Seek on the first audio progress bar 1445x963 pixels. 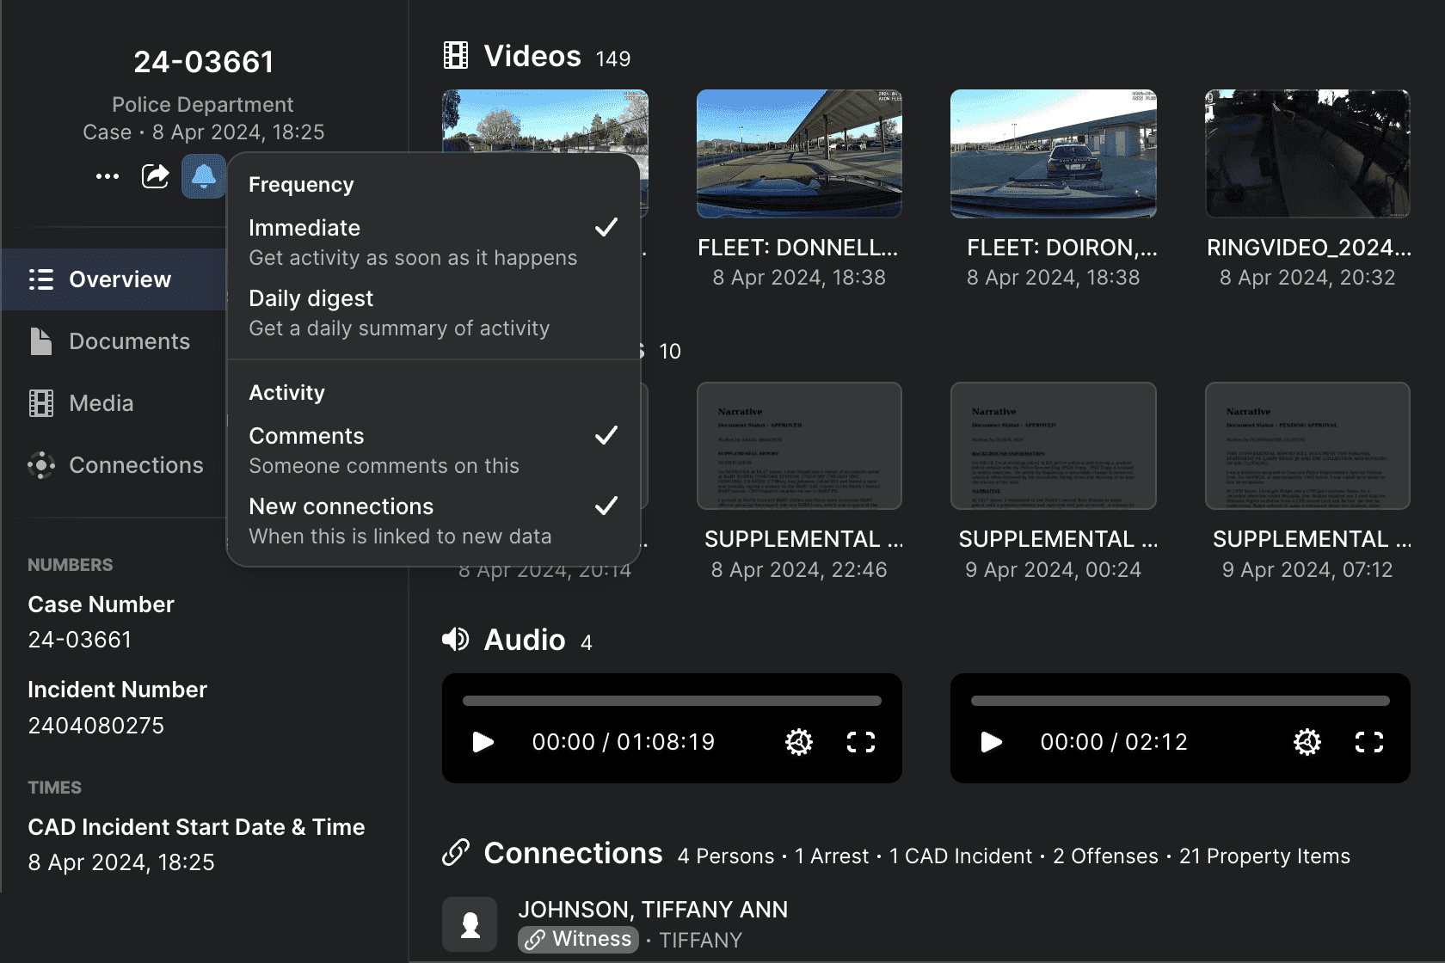coord(672,701)
